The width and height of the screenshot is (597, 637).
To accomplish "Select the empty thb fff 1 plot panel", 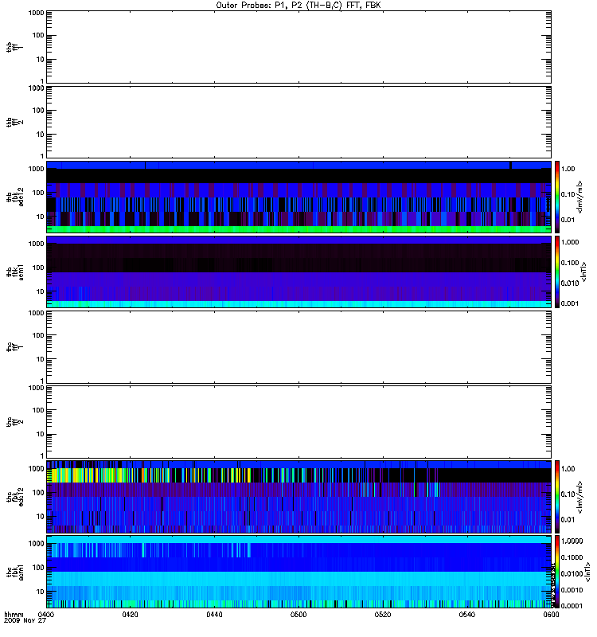I will pos(298,47).
